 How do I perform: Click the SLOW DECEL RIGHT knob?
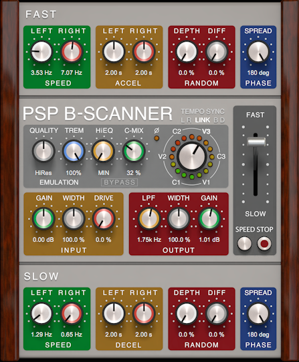click(x=144, y=314)
